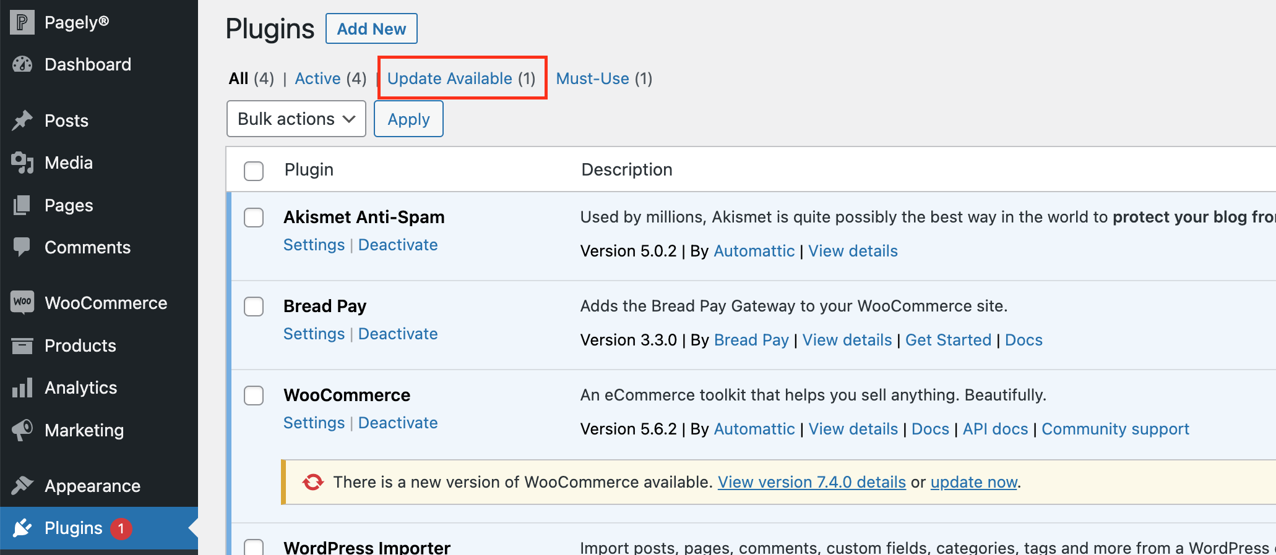Click the Posts pushpin icon
Image resolution: width=1276 pixels, height=555 pixels.
click(22, 121)
